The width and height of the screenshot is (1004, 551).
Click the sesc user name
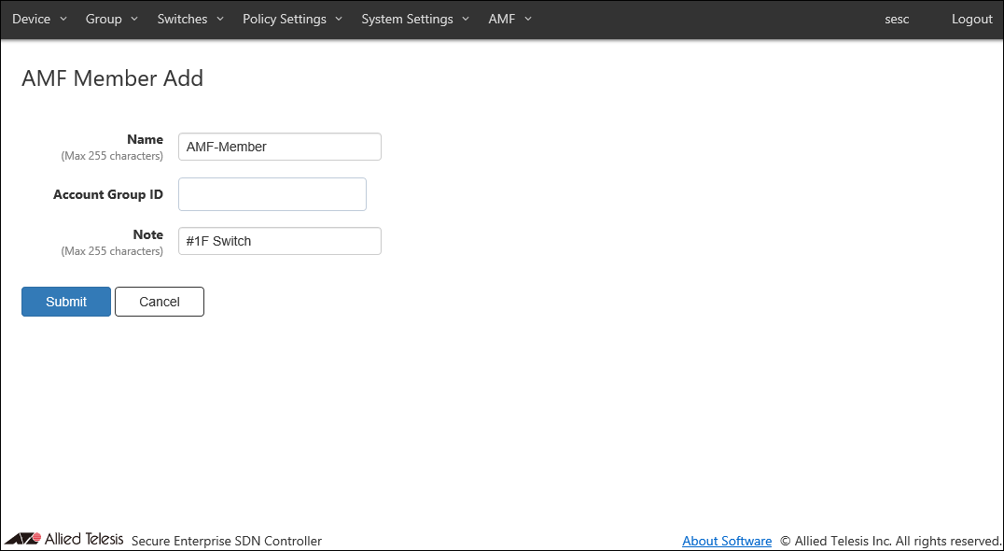click(x=897, y=20)
